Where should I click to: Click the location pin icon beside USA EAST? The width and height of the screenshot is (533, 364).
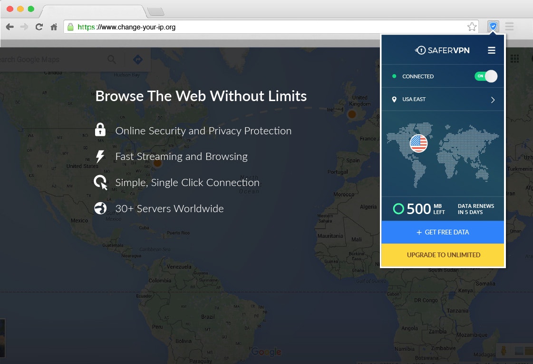pyautogui.click(x=394, y=99)
